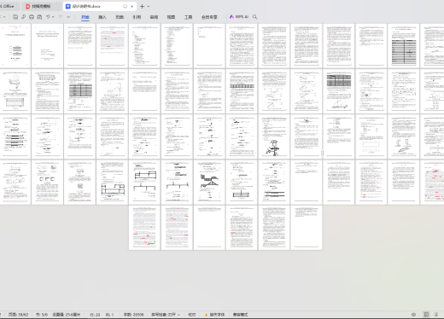
Task: Undo the last action
Action: [48, 17]
